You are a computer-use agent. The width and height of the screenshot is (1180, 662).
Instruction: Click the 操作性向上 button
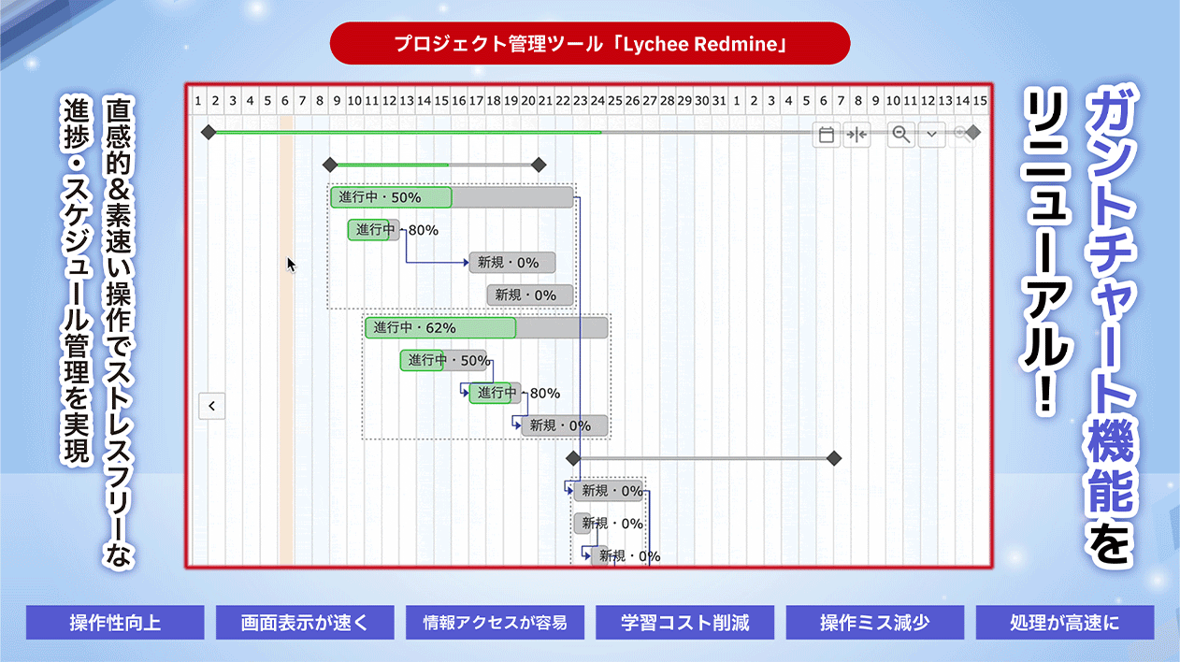tap(115, 623)
